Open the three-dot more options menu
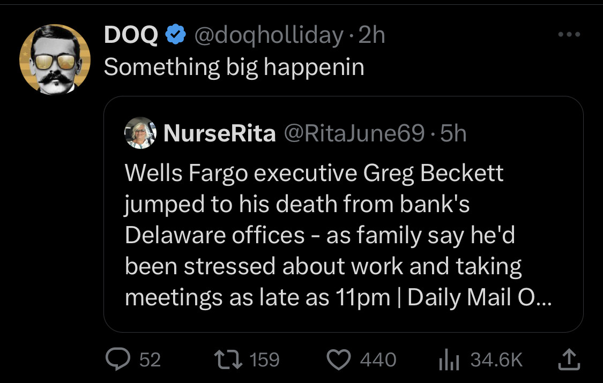This screenshot has height=383, width=603. click(x=569, y=35)
